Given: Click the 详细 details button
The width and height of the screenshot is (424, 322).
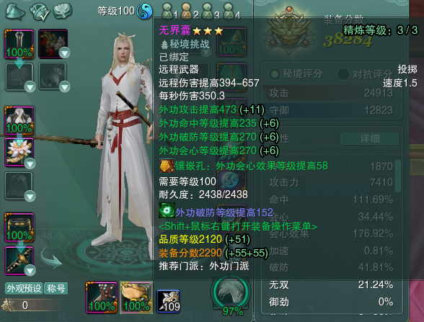Looking at the screenshot, I should coord(370,138).
